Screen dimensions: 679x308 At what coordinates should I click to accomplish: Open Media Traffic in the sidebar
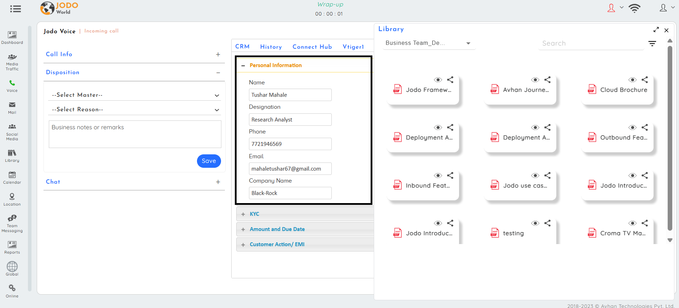click(x=12, y=62)
